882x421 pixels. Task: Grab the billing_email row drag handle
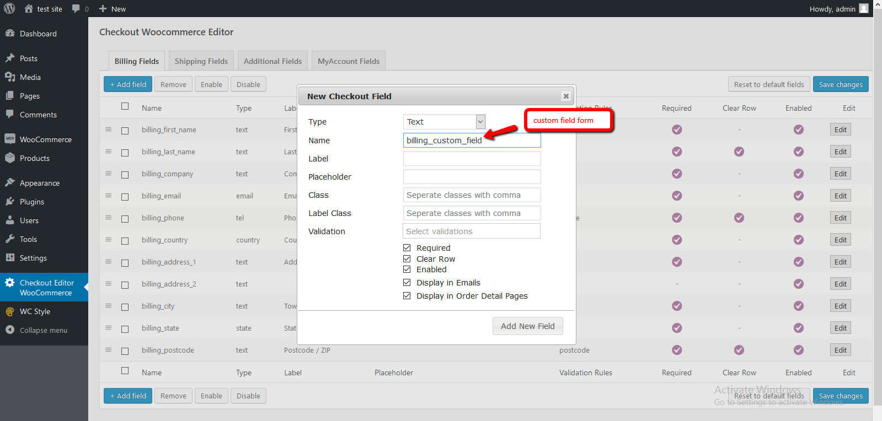click(x=109, y=196)
